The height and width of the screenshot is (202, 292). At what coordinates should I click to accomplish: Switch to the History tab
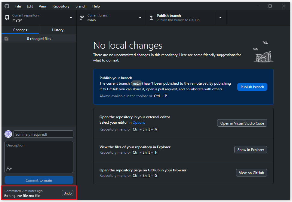[58, 30]
